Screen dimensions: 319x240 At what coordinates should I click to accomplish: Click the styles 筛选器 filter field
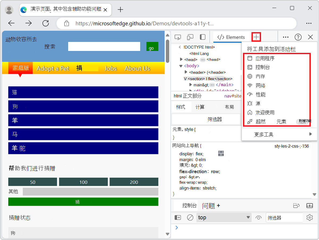[x=206, y=119]
